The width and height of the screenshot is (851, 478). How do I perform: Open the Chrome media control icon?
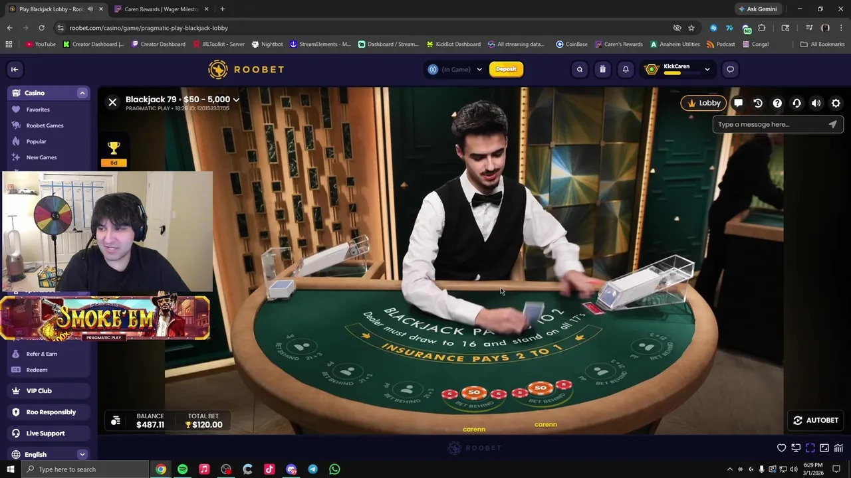click(809, 28)
